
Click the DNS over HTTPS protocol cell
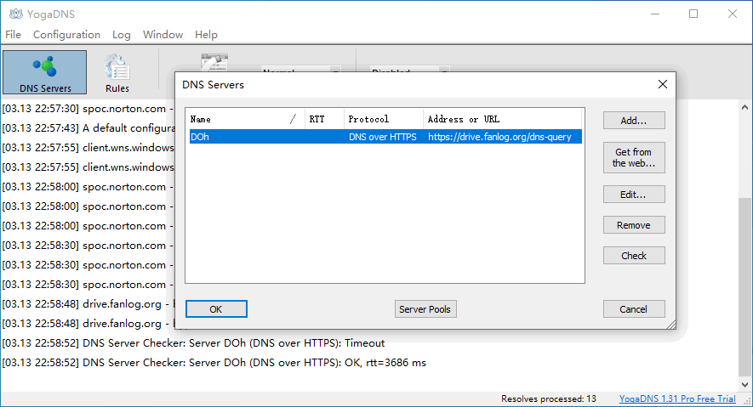point(383,137)
